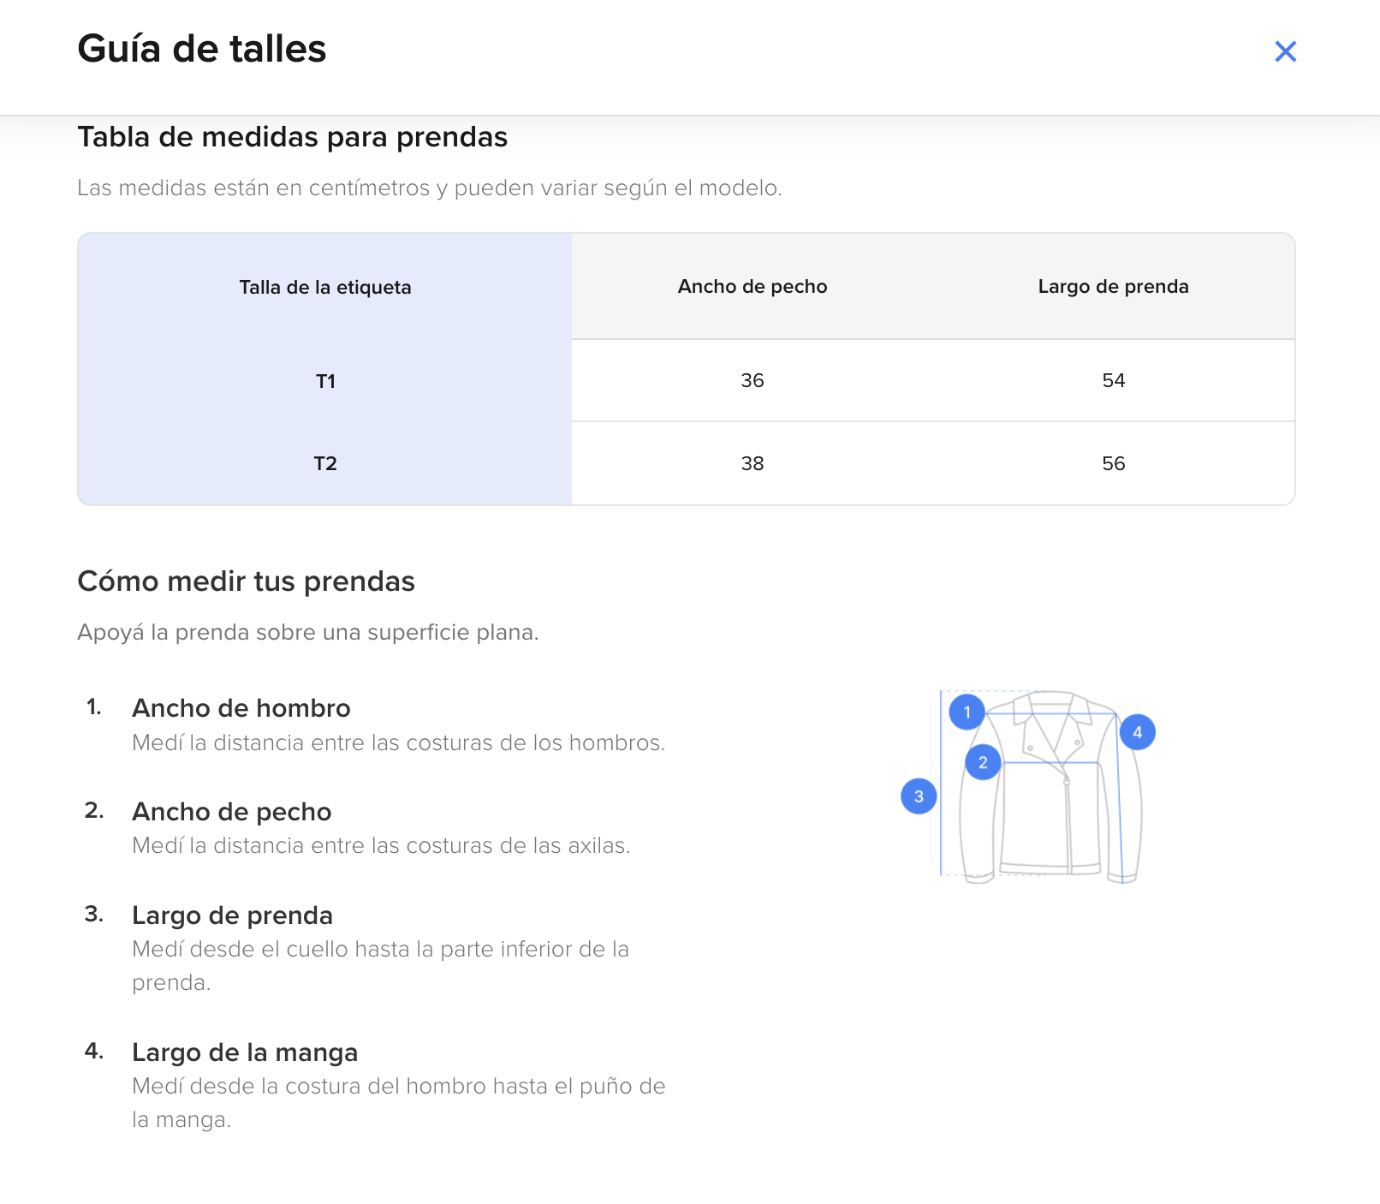Click marker 2 on the jacket diagram

coord(983,762)
